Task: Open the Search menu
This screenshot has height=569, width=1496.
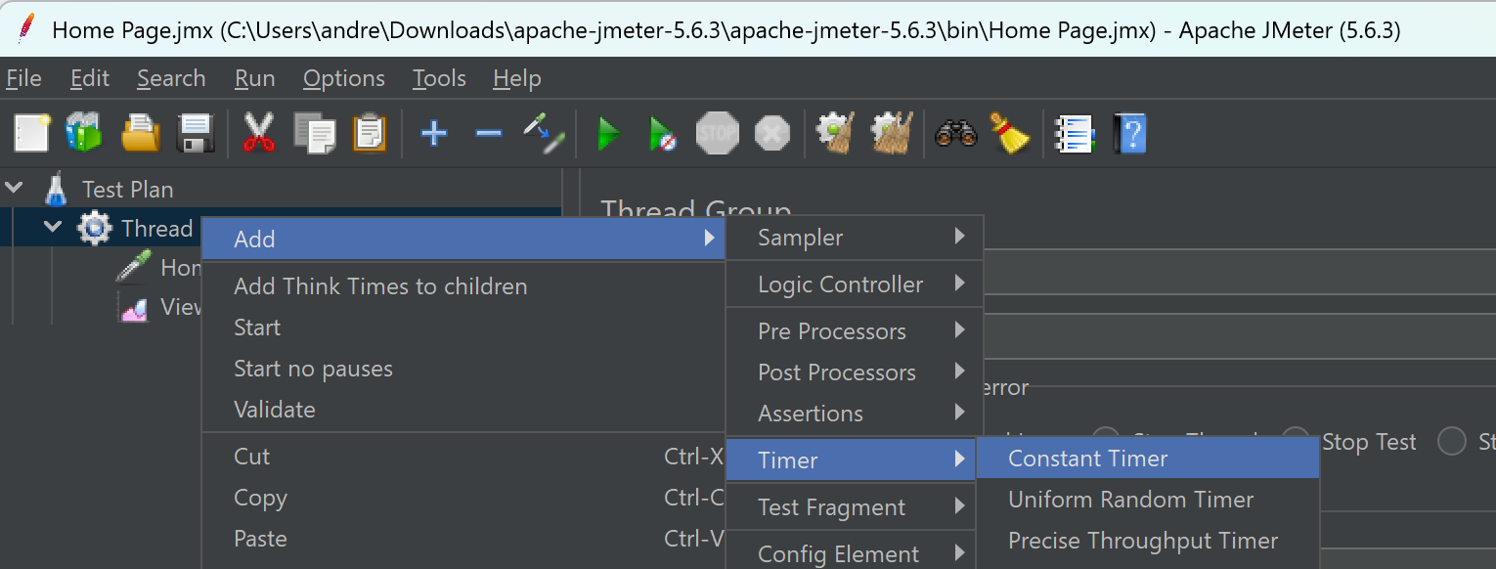Action: point(171,78)
